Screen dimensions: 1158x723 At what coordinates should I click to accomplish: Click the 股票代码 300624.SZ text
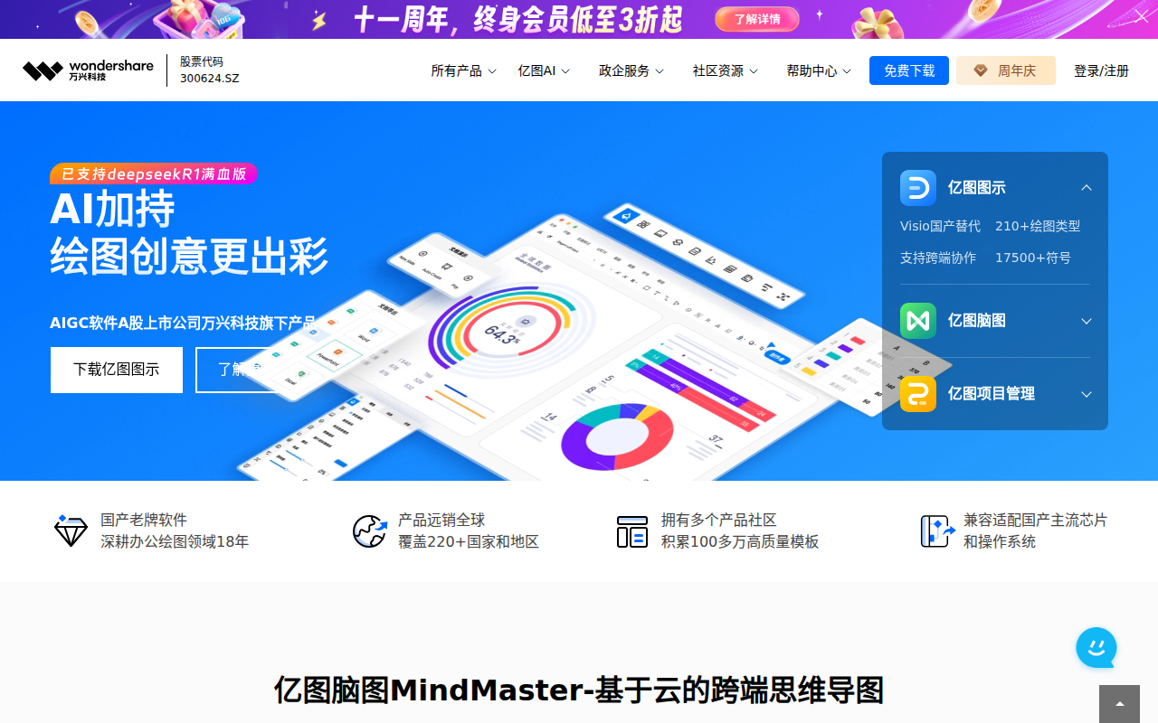point(209,70)
